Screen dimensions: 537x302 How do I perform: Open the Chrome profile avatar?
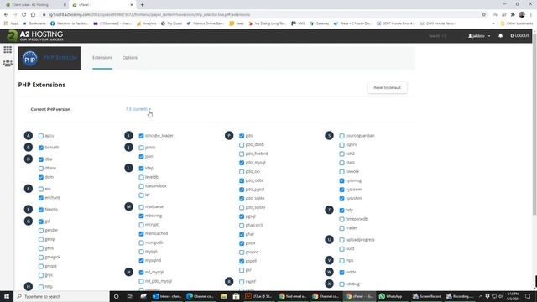522,15
